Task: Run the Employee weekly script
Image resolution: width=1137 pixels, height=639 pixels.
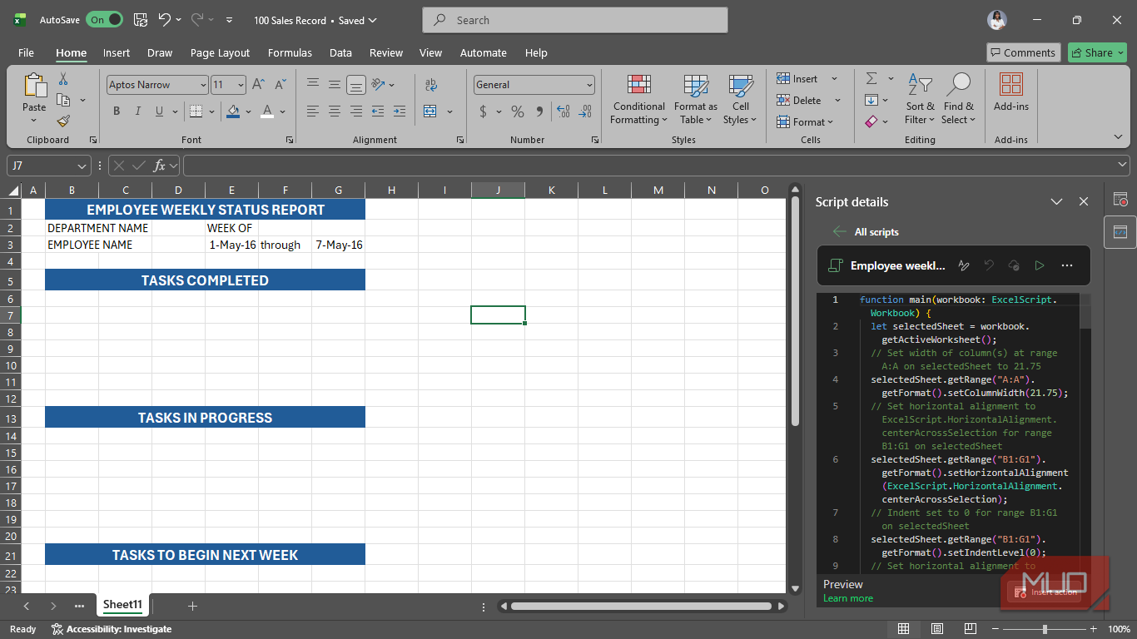Action: point(1040,265)
